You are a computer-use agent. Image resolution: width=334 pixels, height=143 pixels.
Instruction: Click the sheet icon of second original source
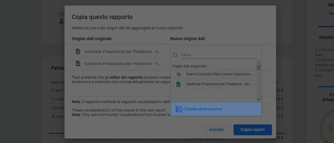pyautogui.click(x=78, y=64)
